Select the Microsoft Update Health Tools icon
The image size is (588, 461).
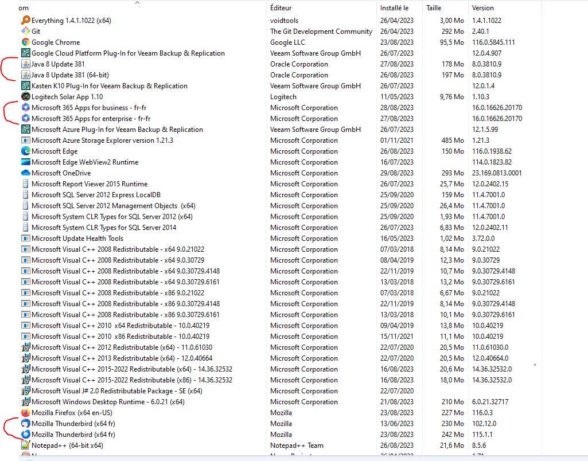[25, 238]
